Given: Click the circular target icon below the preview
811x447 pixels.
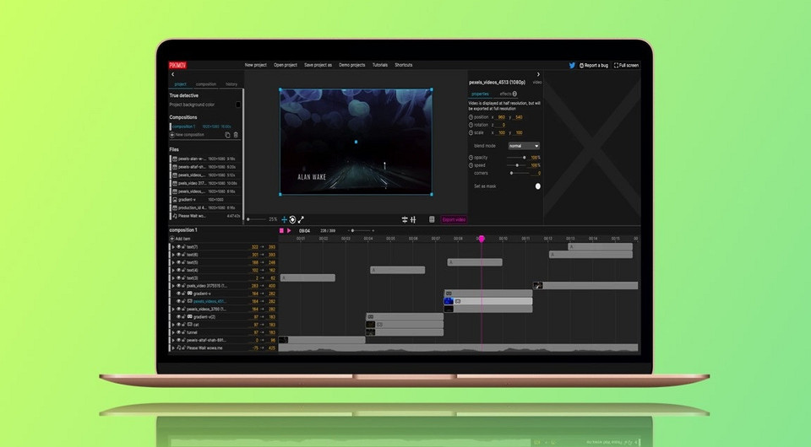Looking at the screenshot, I should coord(292,219).
